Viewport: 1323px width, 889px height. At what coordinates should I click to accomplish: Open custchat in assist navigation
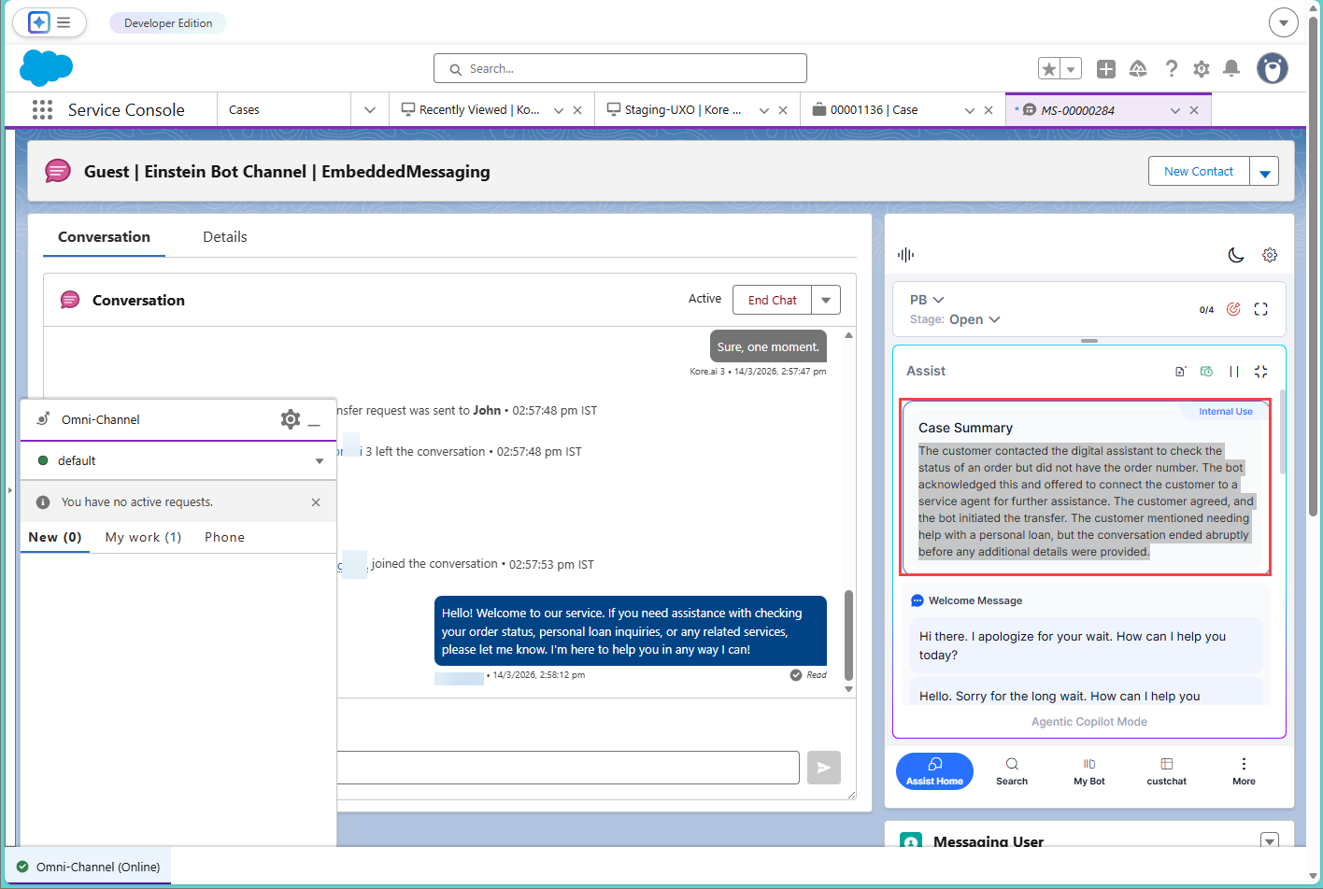point(1167,771)
